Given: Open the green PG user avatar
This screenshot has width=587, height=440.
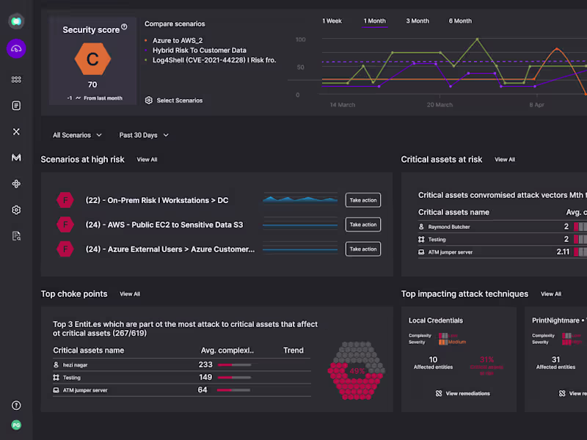Looking at the screenshot, I should [16, 425].
